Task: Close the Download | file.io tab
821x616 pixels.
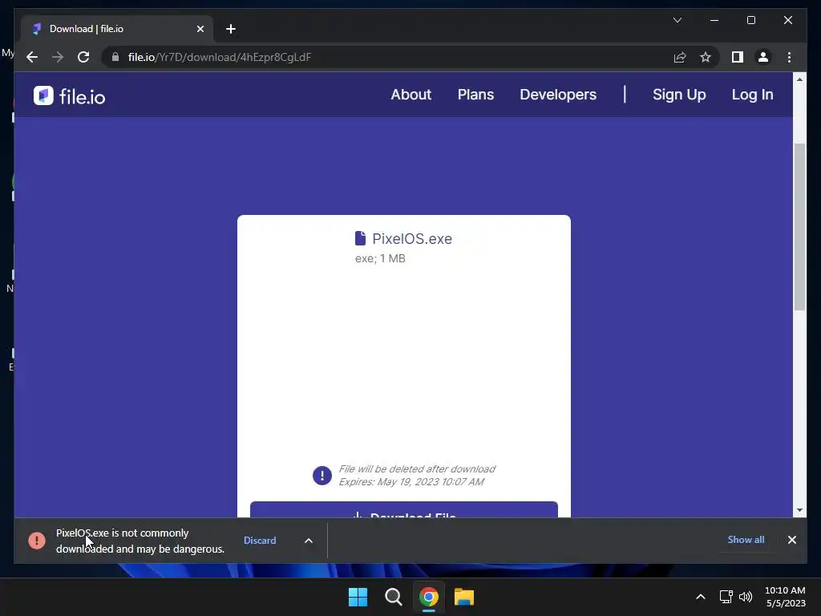Action: pyautogui.click(x=200, y=29)
